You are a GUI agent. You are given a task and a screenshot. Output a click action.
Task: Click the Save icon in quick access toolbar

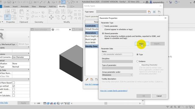pos(9,2)
